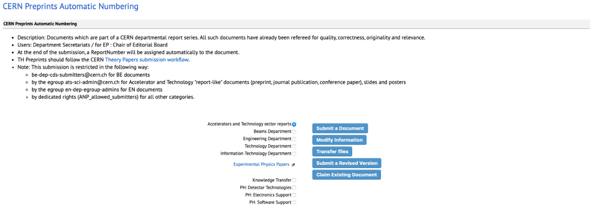The width and height of the screenshot is (592, 216).
Task: Click the Submit a Document button
Action: click(x=340, y=129)
